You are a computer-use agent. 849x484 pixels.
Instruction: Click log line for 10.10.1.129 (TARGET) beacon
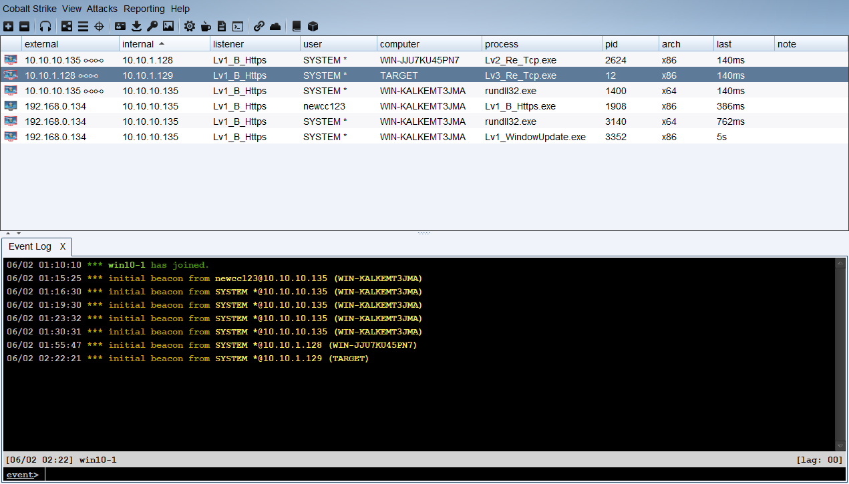[188, 358]
